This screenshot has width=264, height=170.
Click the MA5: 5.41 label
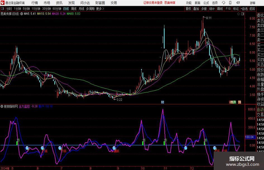tap(30, 14)
